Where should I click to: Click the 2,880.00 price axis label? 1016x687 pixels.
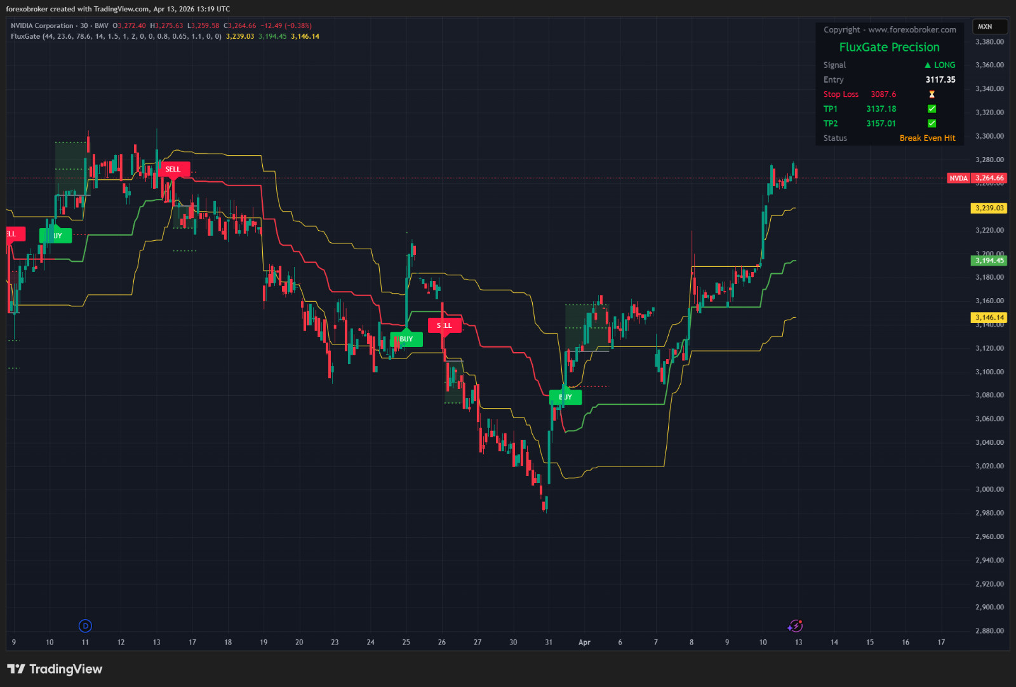(989, 630)
